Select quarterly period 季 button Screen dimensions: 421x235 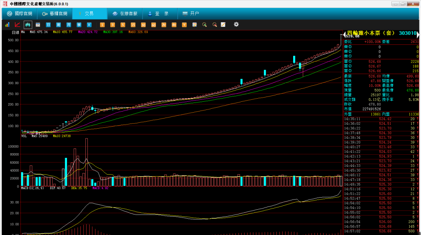tap(79, 25)
